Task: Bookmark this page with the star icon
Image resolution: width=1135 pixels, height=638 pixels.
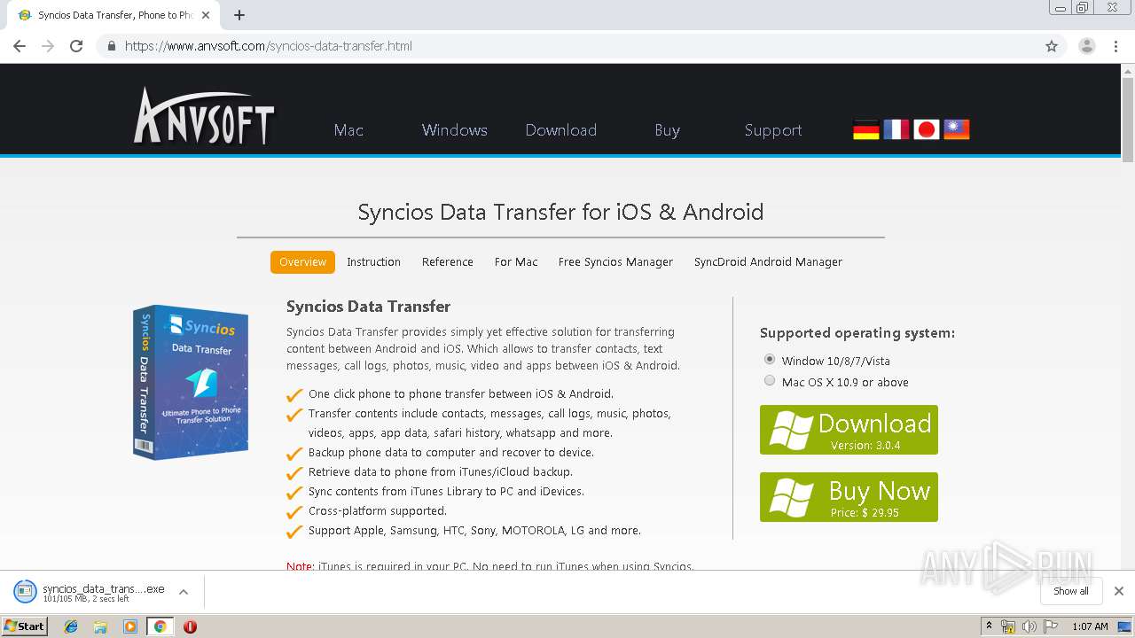Action: pyautogui.click(x=1052, y=46)
